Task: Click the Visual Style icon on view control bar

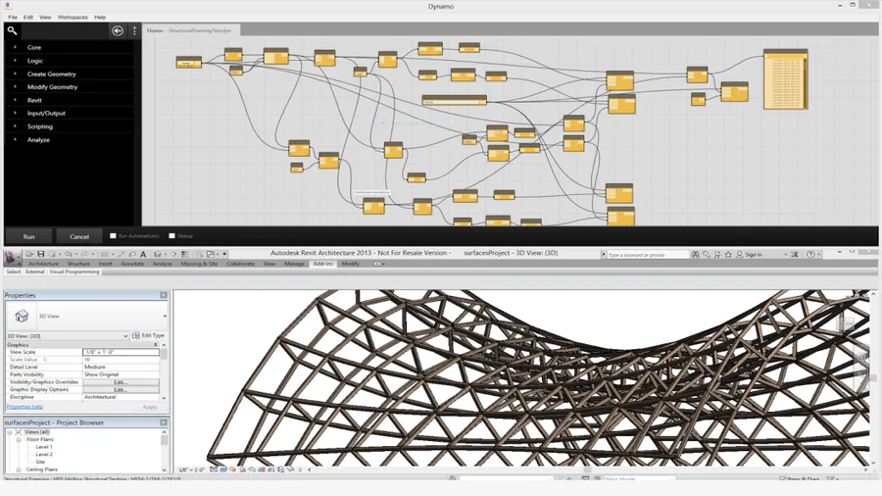Action: [223, 470]
